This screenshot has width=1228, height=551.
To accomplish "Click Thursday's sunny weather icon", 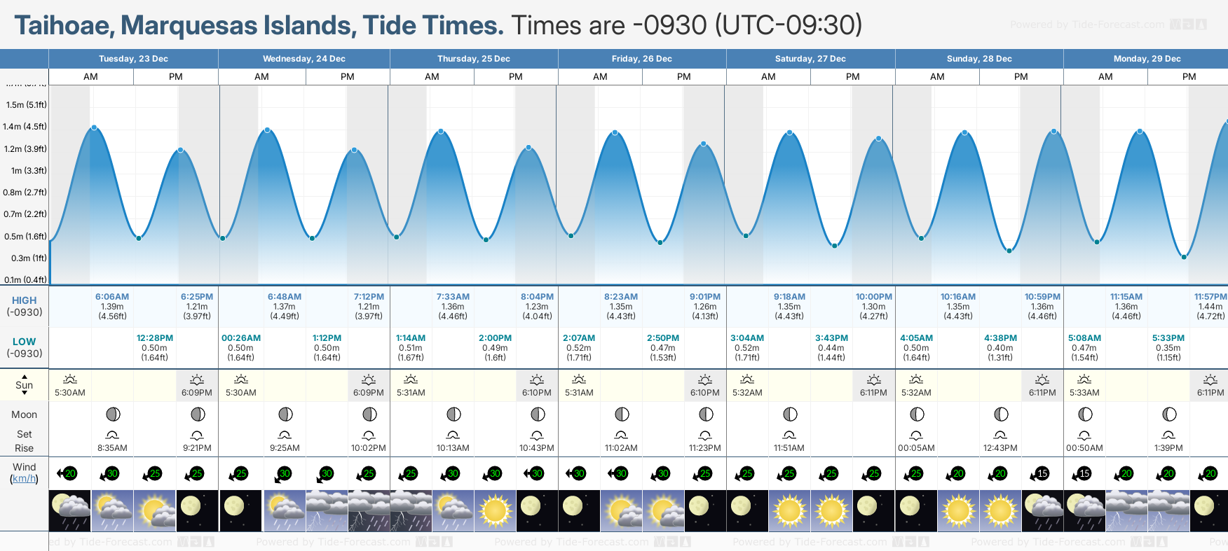I will [x=495, y=510].
